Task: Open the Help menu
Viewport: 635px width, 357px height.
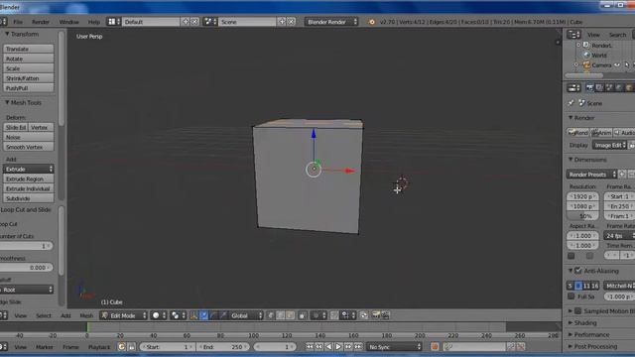Action: pos(94,22)
